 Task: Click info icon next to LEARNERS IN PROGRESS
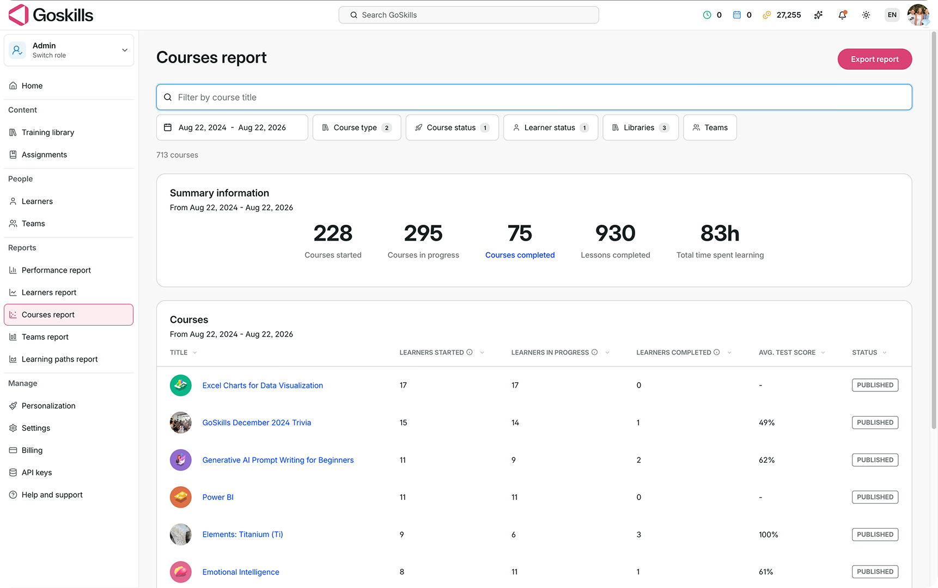click(x=595, y=352)
